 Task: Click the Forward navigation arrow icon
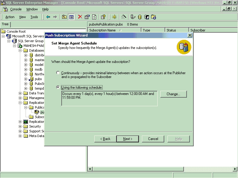pos(55,17)
